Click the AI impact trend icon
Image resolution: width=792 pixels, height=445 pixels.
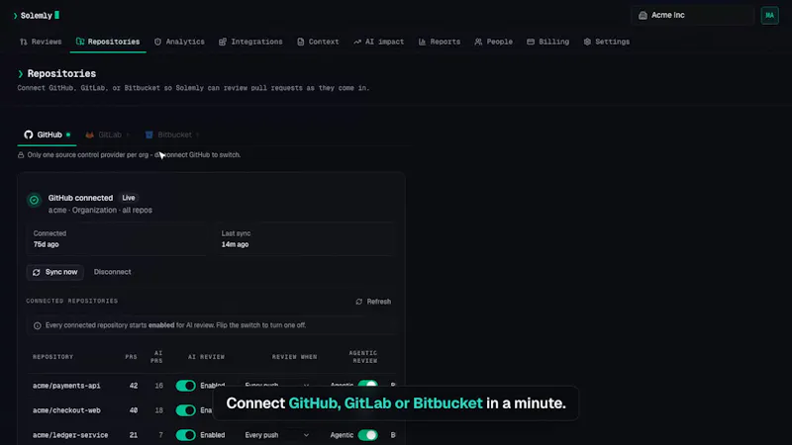(x=357, y=42)
